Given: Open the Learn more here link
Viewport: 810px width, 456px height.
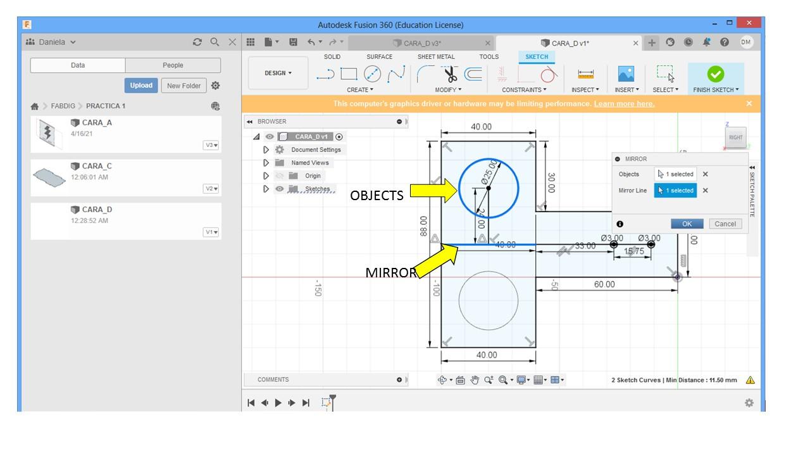Looking at the screenshot, I should click(x=624, y=104).
